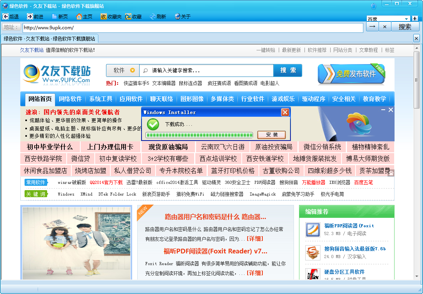Click the plus button beside the search engine selector

coord(415,18)
